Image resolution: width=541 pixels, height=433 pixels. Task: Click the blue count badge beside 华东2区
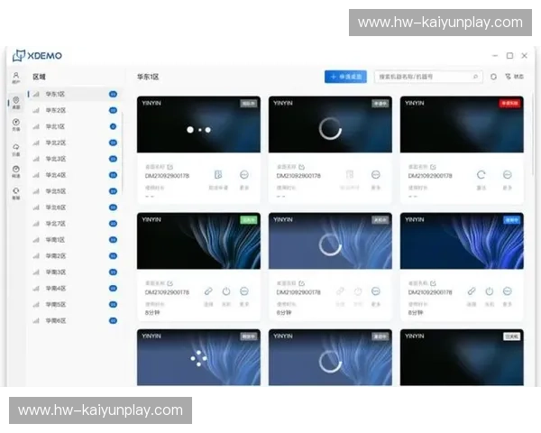(x=113, y=110)
